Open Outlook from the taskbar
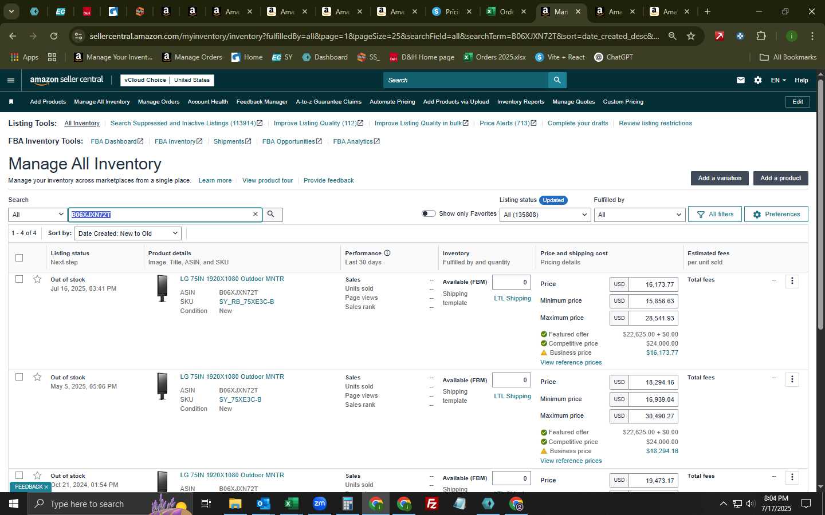 (x=263, y=504)
